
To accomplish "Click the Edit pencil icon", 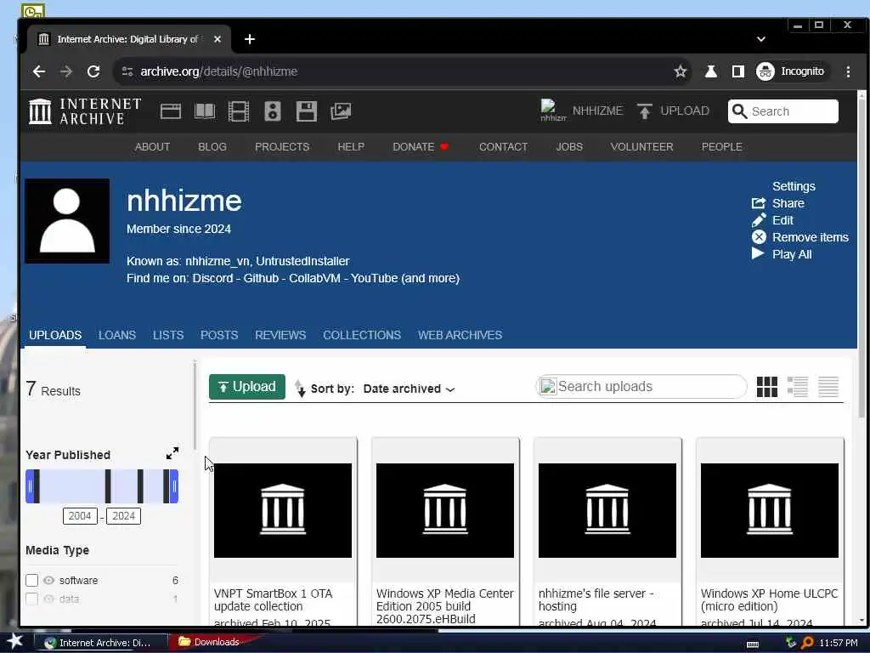I will [759, 220].
